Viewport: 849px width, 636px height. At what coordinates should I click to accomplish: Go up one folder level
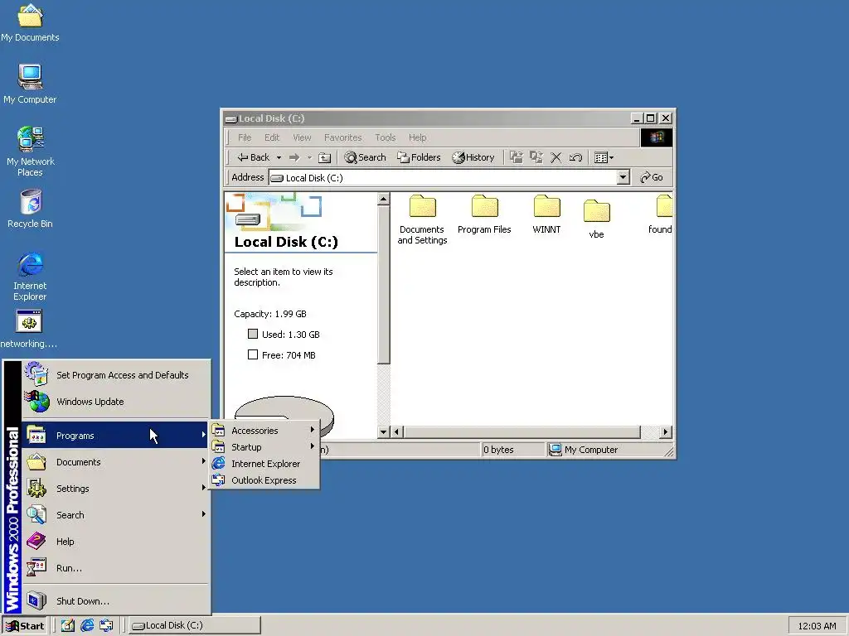(324, 157)
